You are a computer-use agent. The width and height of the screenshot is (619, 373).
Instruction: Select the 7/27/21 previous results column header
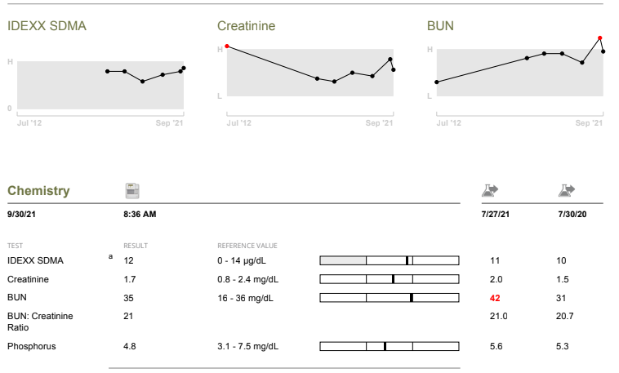495,214
